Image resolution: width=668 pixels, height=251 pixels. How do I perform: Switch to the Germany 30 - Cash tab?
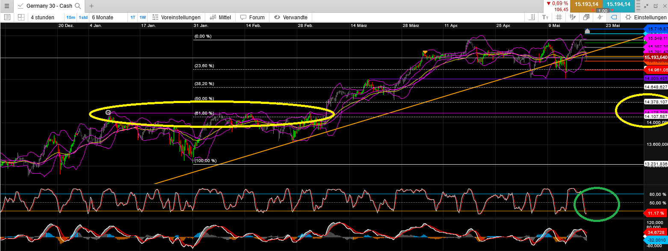click(x=48, y=6)
